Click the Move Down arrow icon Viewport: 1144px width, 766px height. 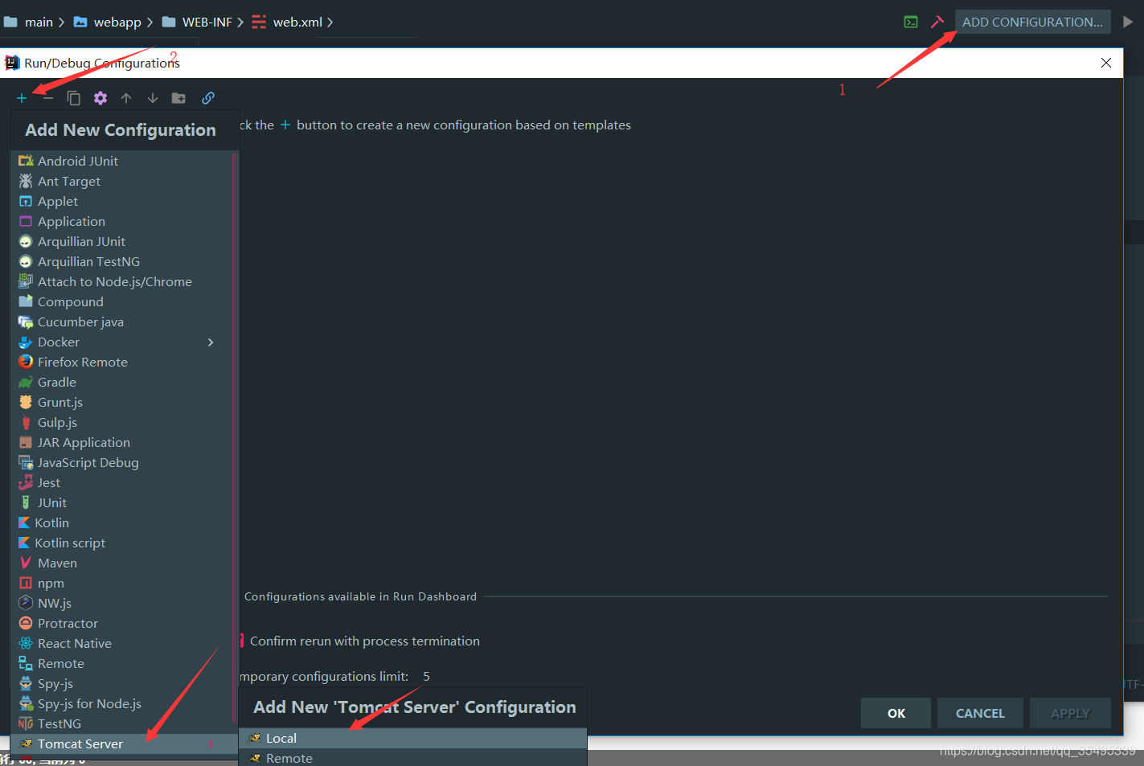pos(153,98)
